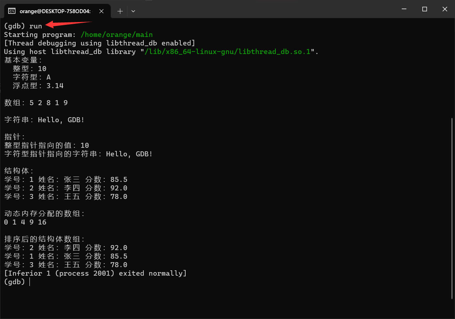Click the libthread_db.so.1 library path
This screenshot has width=455, height=319.
[x=227, y=52]
